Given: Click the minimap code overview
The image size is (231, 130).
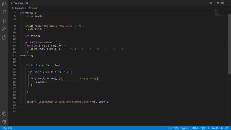Looking at the screenshot, I should pos(221,14).
